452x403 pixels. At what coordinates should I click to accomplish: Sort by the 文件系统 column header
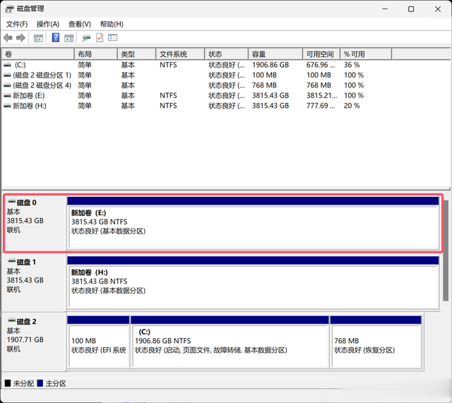(180, 54)
